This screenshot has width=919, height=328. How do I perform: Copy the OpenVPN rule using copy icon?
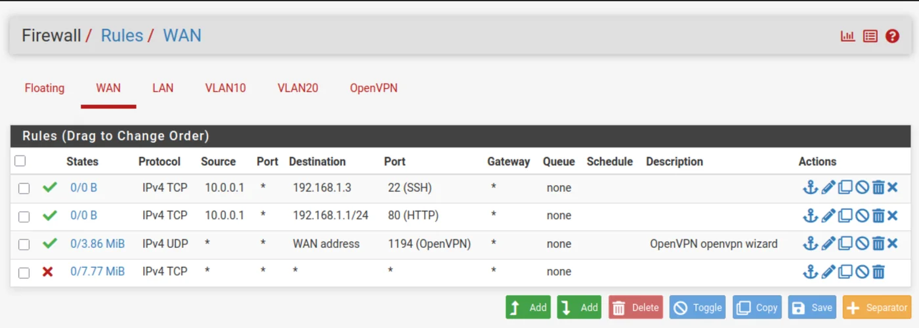pyautogui.click(x=845, y=244)
